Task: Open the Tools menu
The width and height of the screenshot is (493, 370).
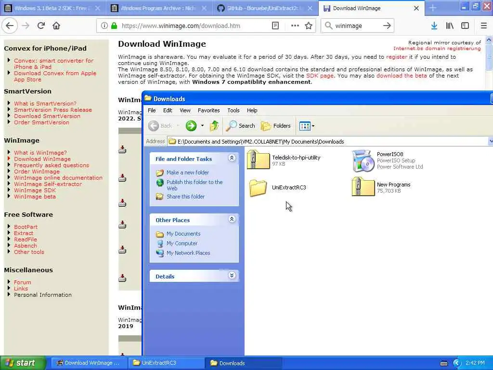Action: point(234,110)
